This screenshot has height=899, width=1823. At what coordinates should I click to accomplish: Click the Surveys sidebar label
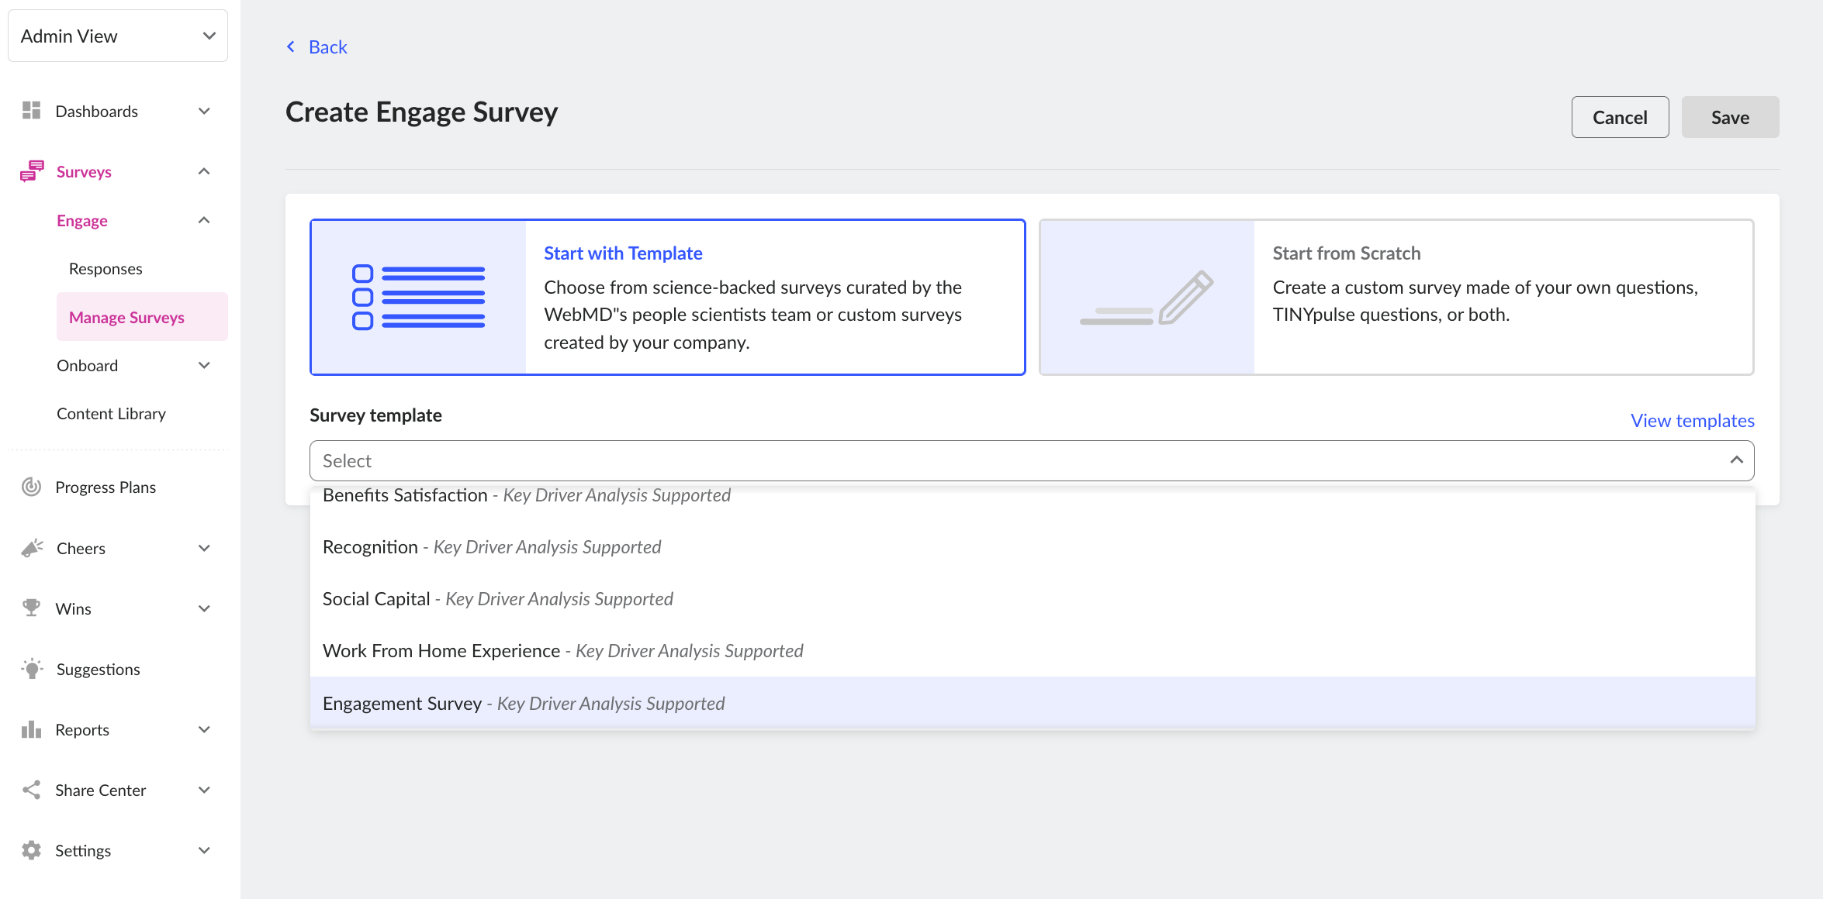tap(84, 171)
